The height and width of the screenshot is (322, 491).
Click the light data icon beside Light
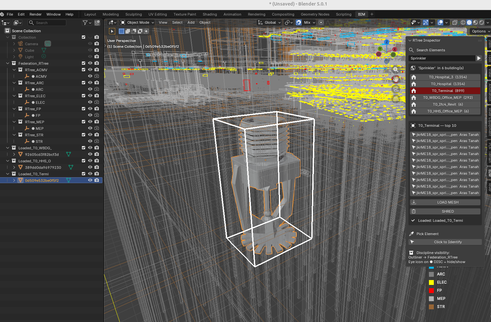click(x=44, y=57)
